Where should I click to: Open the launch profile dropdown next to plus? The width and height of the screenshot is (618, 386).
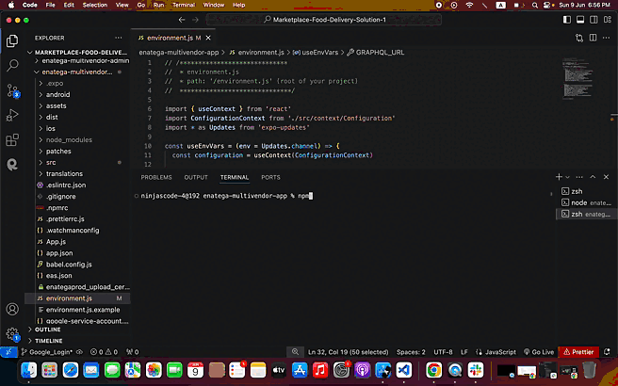tap(568, 177)
